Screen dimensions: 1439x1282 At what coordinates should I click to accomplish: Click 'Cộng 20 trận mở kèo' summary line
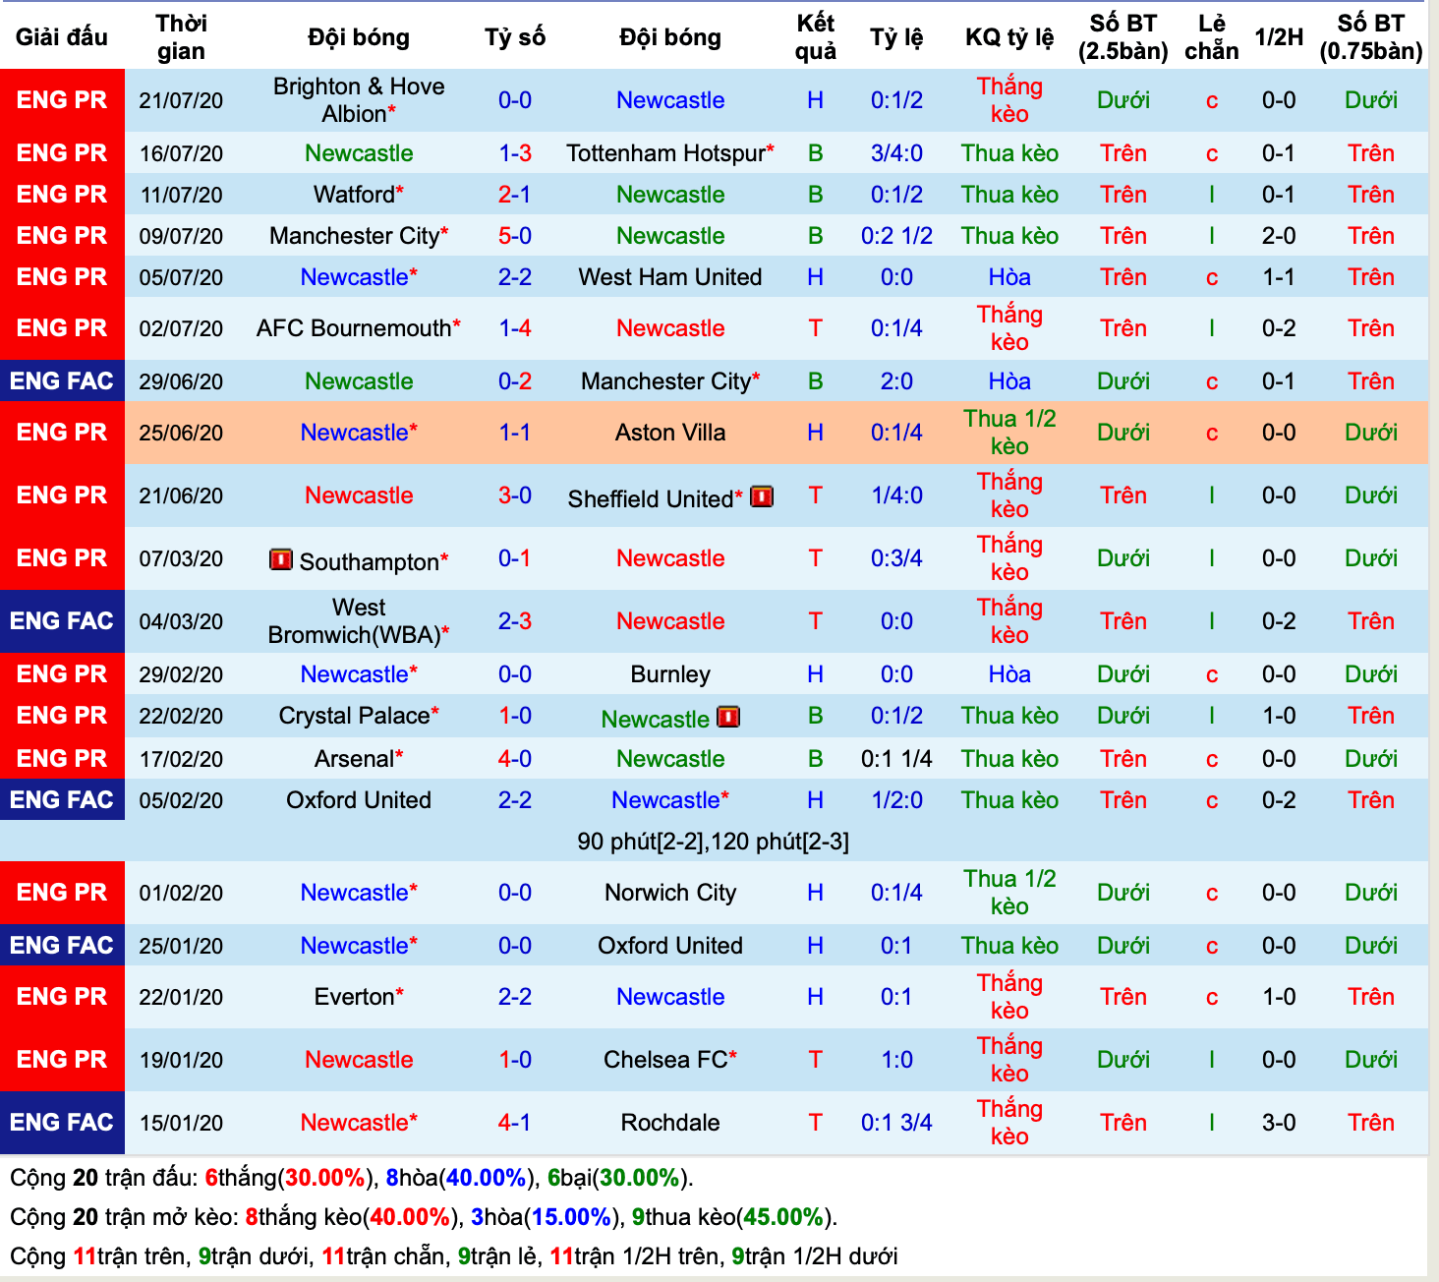(x=424, y=1217)
